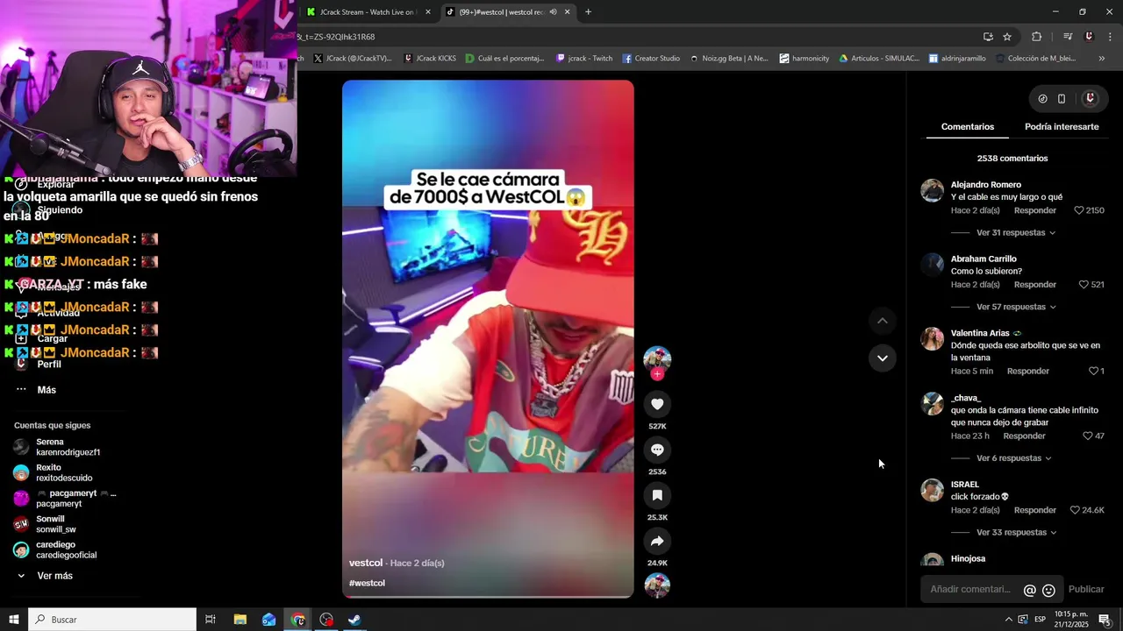Open the TikTok coins icon in top right
This screenshot has width=1123, height=631.
pos(1042,99)
